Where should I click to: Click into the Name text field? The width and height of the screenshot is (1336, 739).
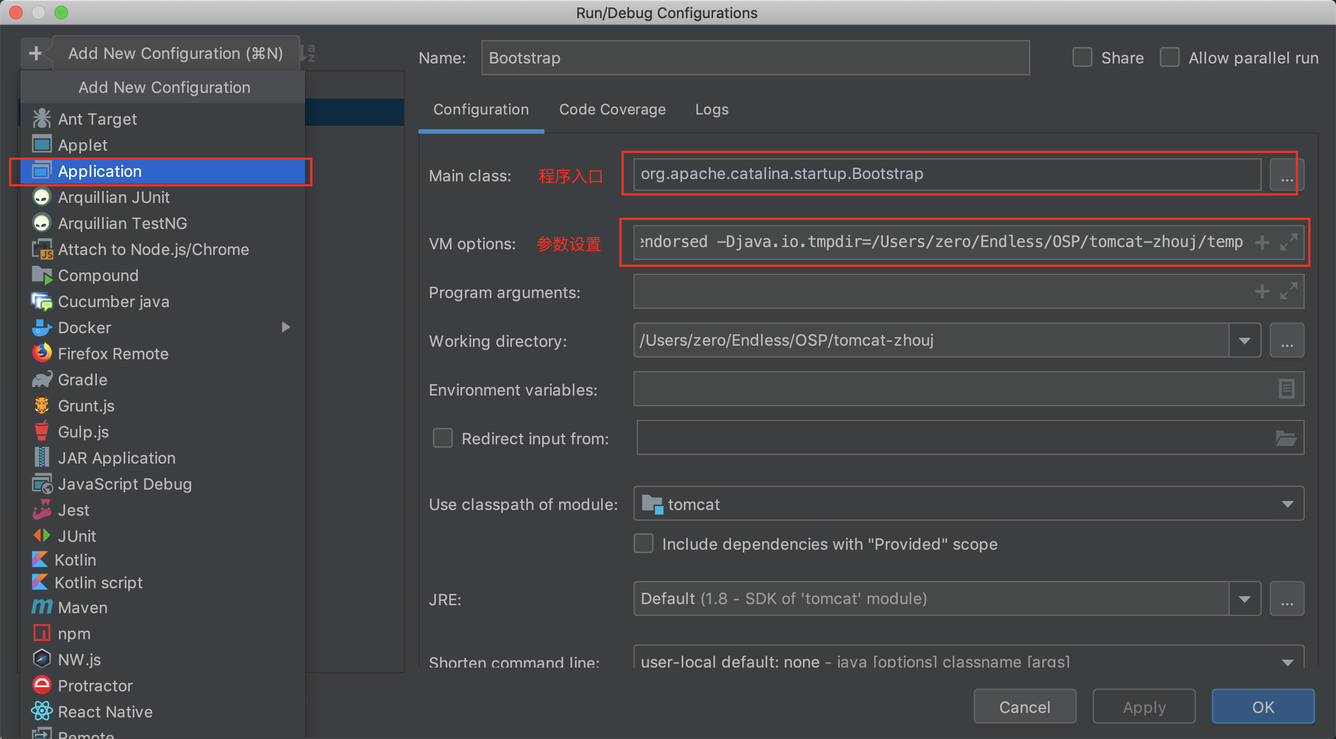coord(755,58)
